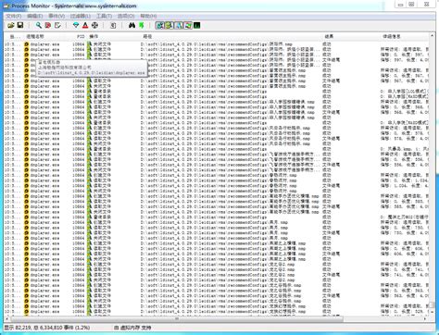Toggle event capture with the magnifier icon
The image size is (439, 335).
click(x=39, y=25)
